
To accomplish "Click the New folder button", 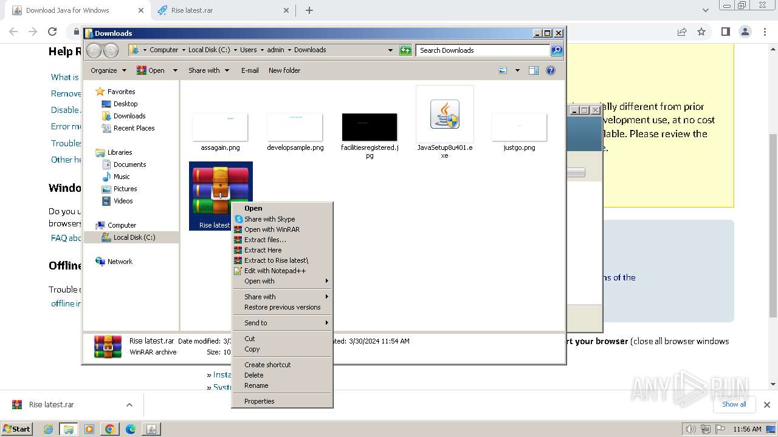I will (284, 70).
